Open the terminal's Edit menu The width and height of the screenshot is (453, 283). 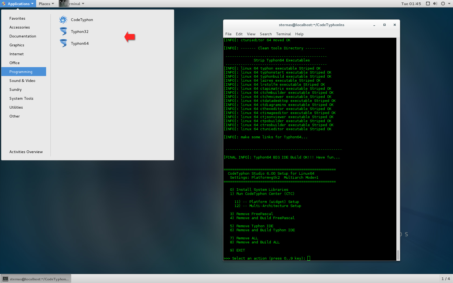239,34
